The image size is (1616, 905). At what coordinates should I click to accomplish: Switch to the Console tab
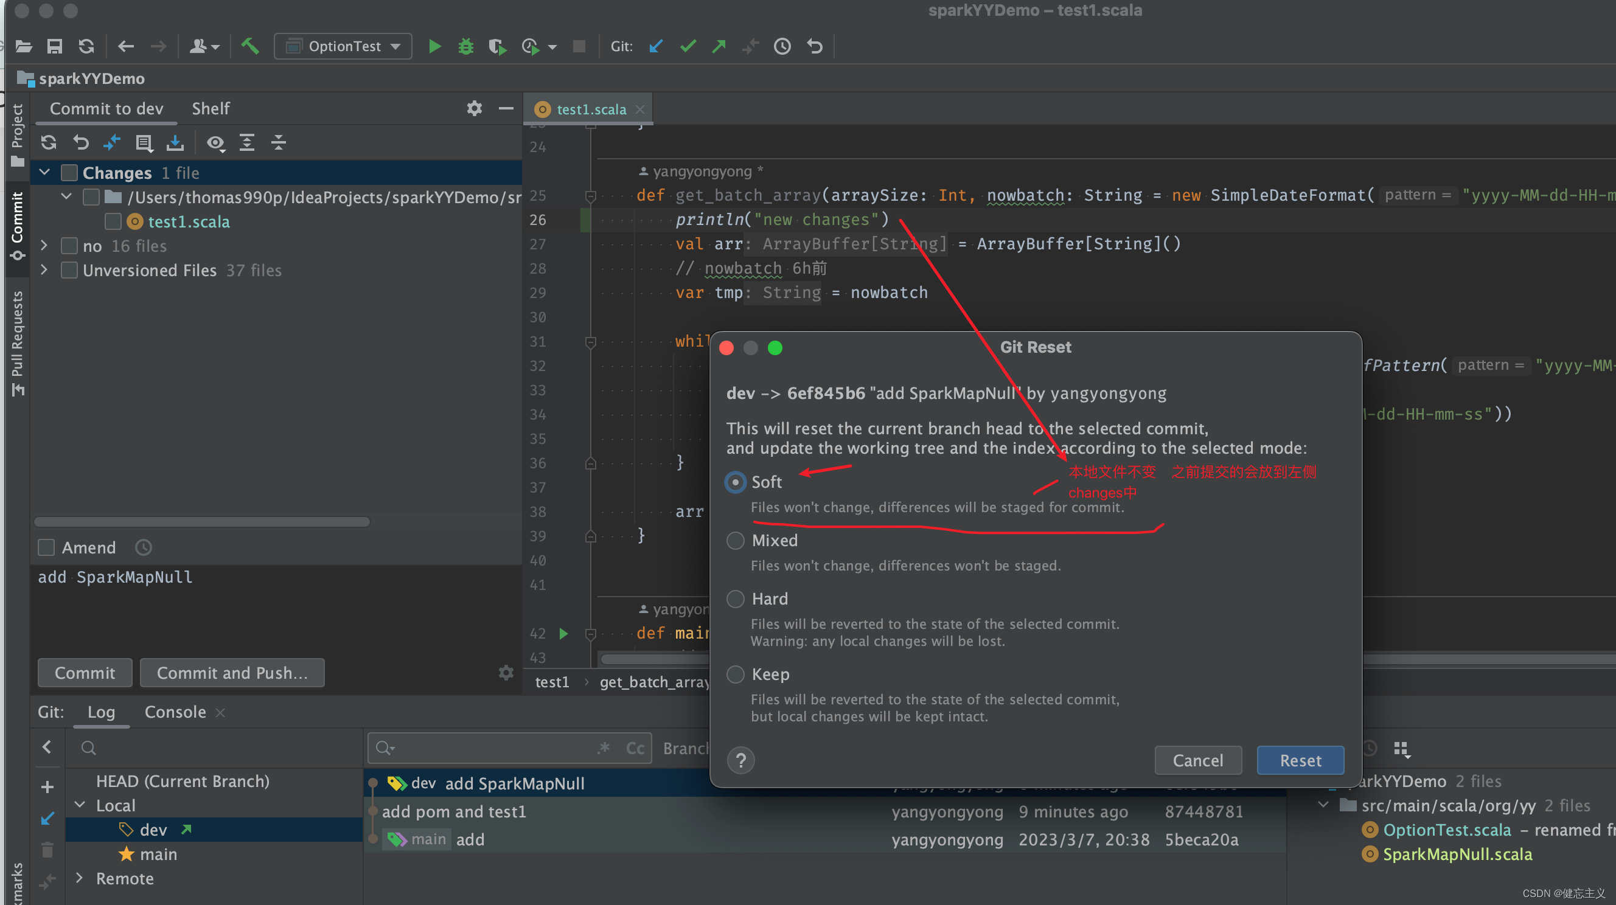pyautogui.click(x=175, y=712)
